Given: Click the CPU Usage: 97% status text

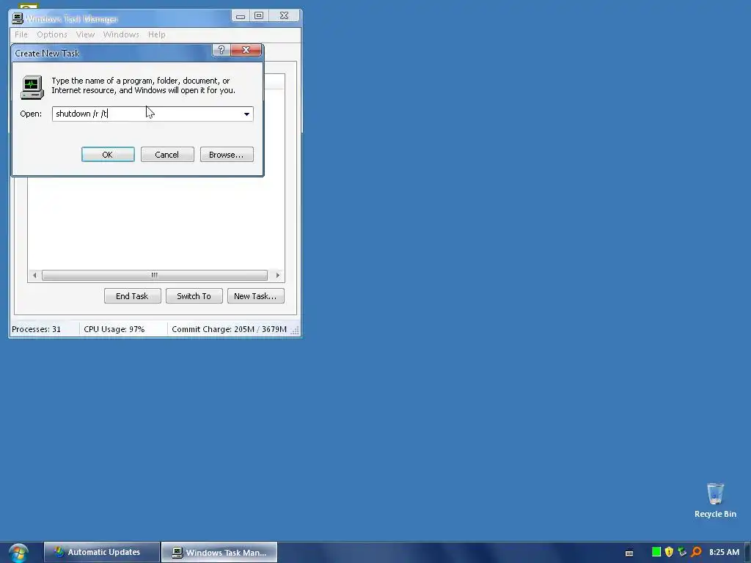Looking at the screenshot, I should (114, 329).
